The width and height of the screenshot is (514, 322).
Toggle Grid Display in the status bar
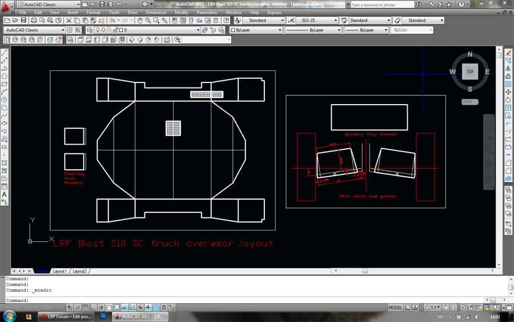[x=85, y=308]
